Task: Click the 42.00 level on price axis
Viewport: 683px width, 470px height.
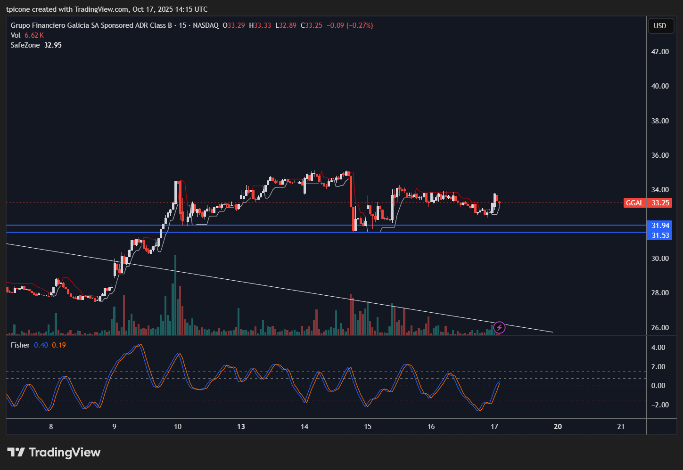Action: [x=660, y=52]
